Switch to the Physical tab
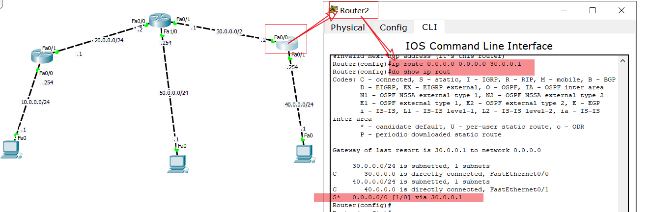The image size is (652, 212). (x=348, y=27)
